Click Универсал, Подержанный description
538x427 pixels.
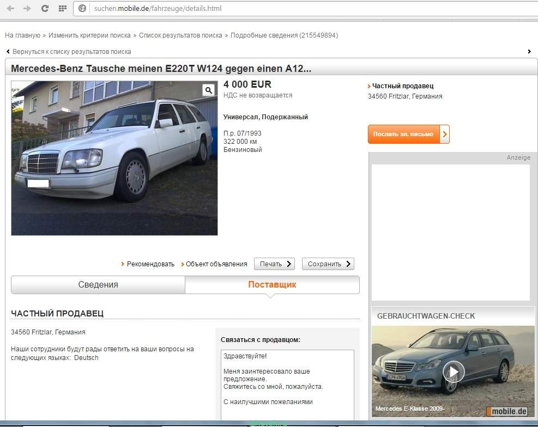[x=265, y=117]
